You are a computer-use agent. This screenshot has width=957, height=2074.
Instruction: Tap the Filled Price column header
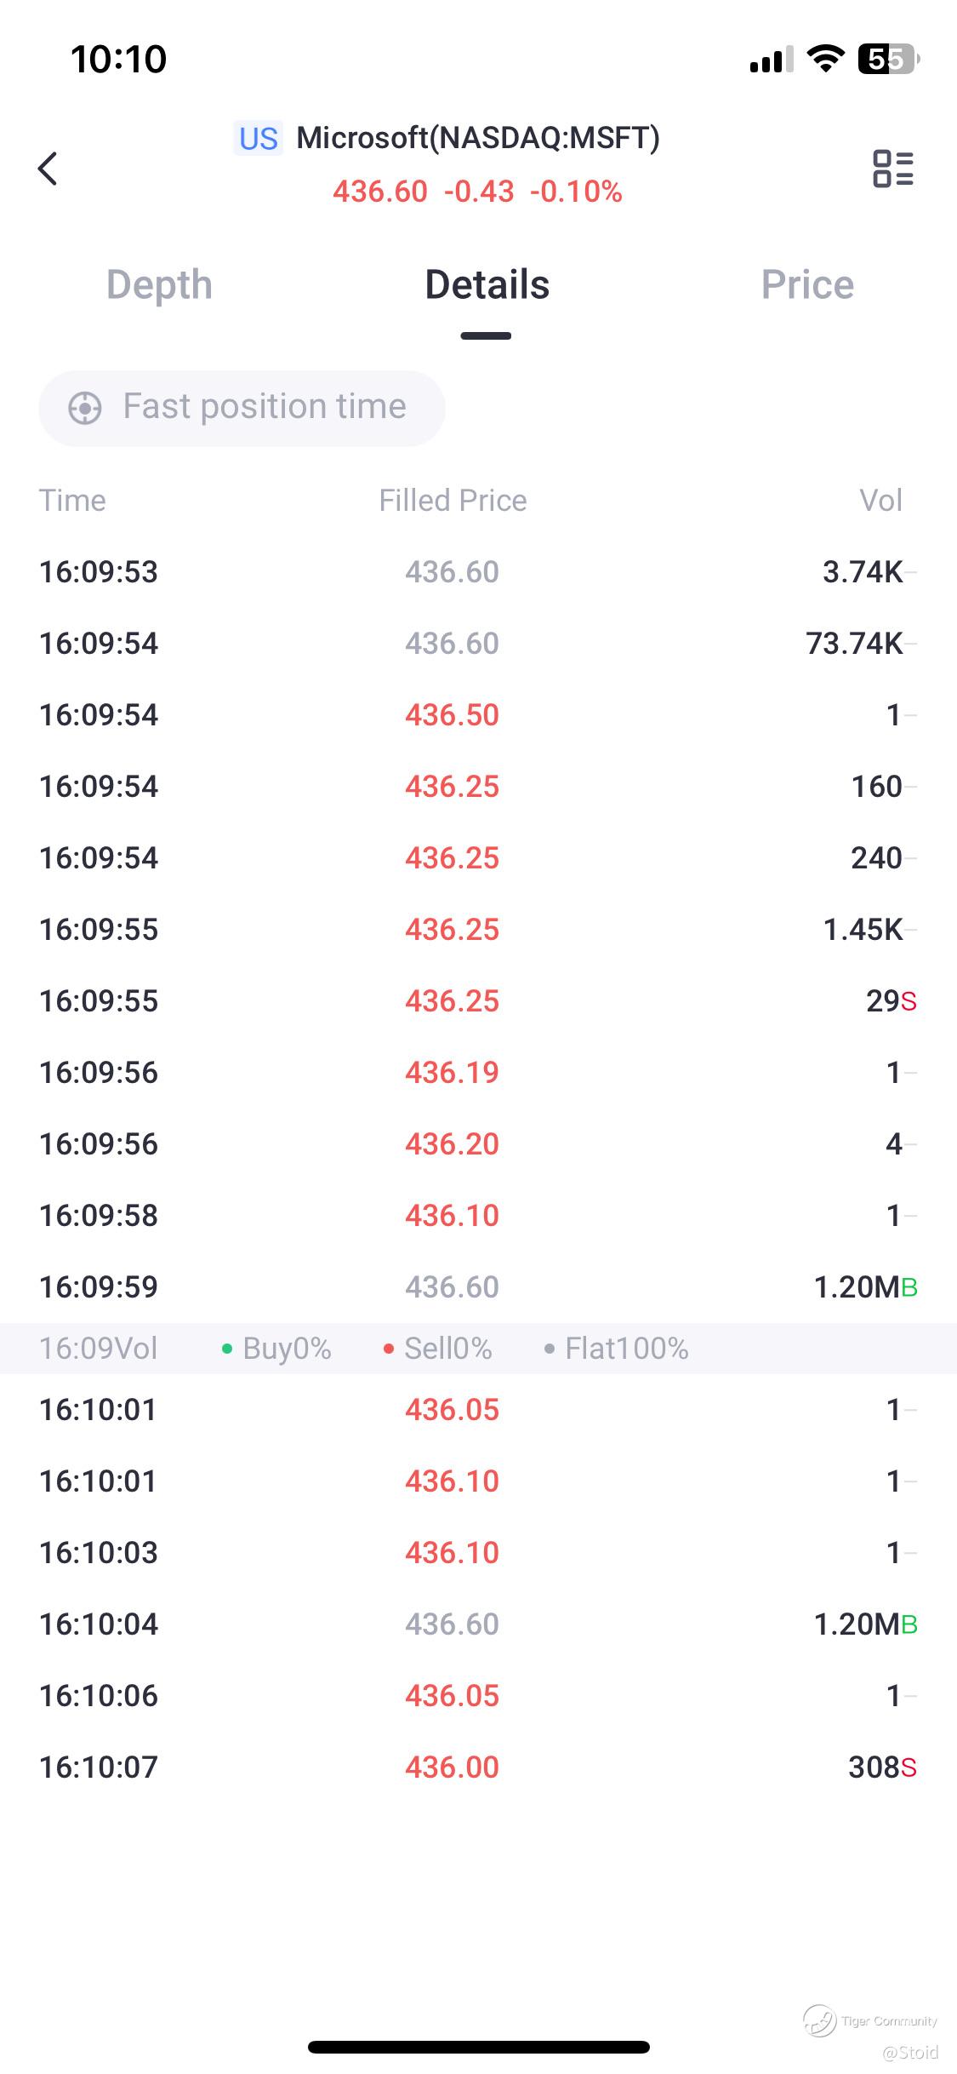tap(453, 501)
